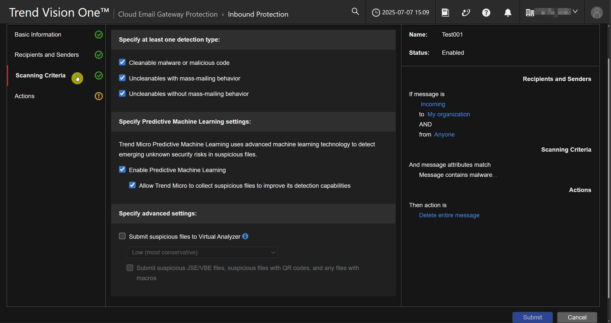Image resolution: width=611 pixels, height=323 pixels.
Task: Click the search magnifier icon
Action: click(x=355, y=12)
